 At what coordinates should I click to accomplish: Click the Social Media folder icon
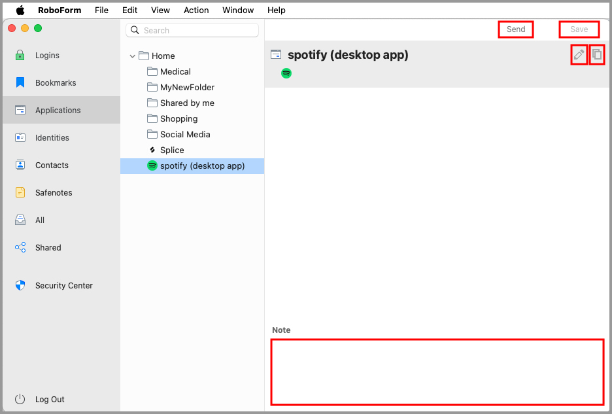pyautogui.click(x=152, y=134)
